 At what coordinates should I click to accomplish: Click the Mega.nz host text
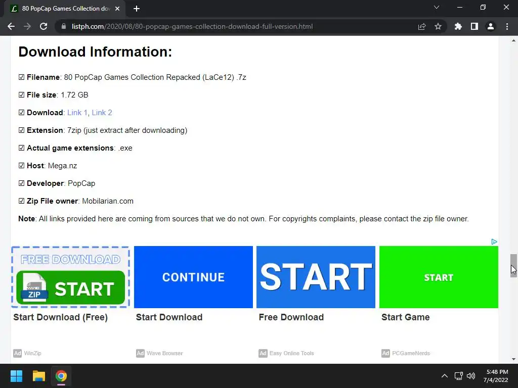point(62,166)
